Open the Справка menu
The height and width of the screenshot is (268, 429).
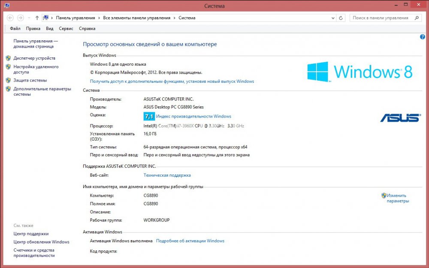87,29
